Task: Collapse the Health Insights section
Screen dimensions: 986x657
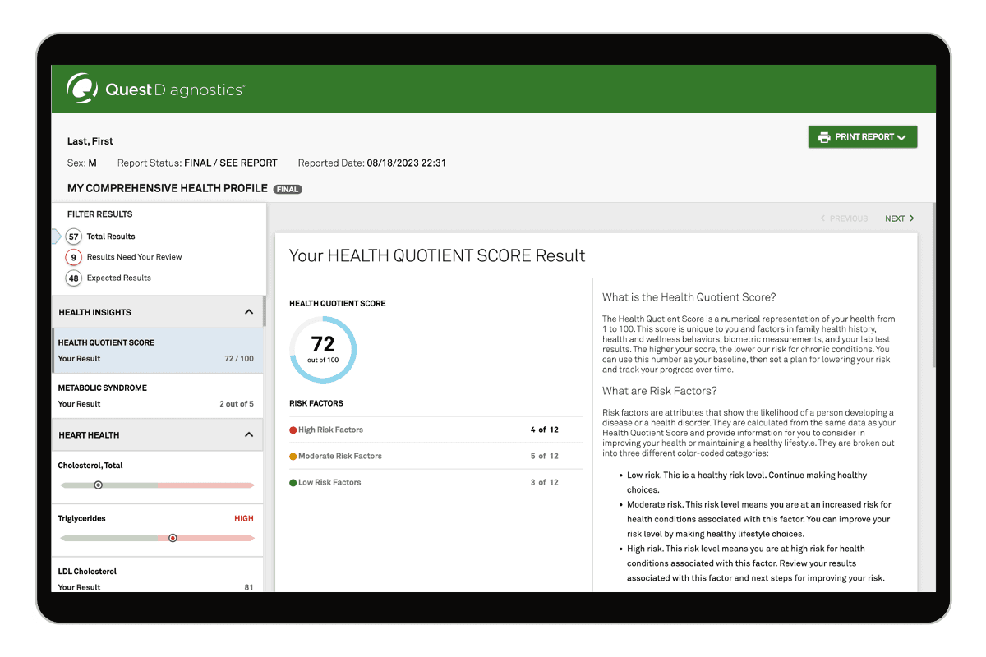Action: (x=250, y=312)
